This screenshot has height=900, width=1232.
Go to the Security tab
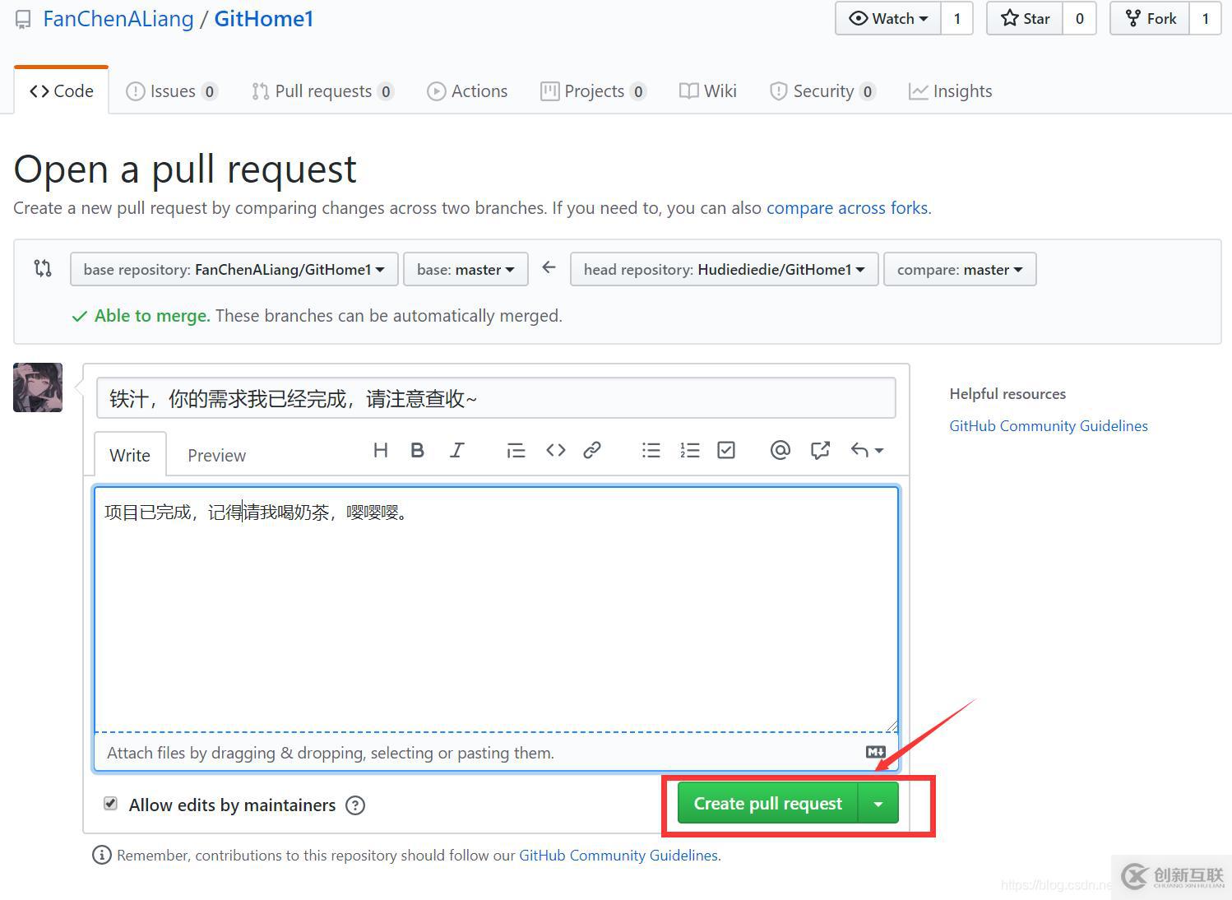click(x=822, y=90)
